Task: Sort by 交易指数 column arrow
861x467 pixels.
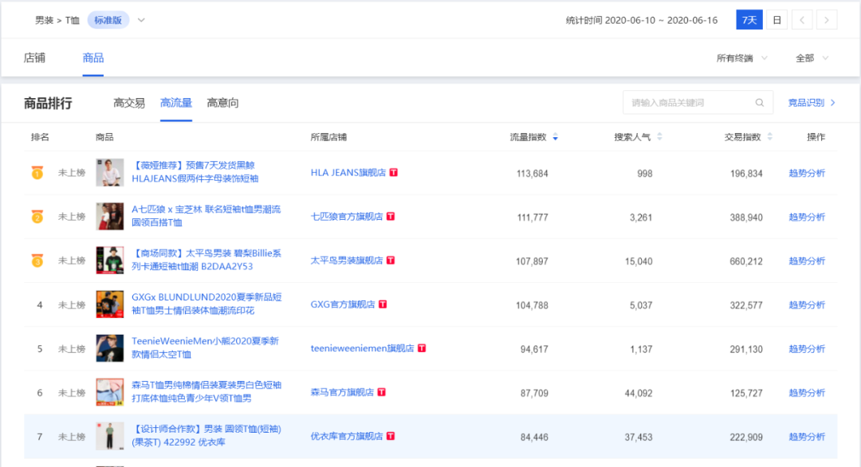Action: (769, 138)
